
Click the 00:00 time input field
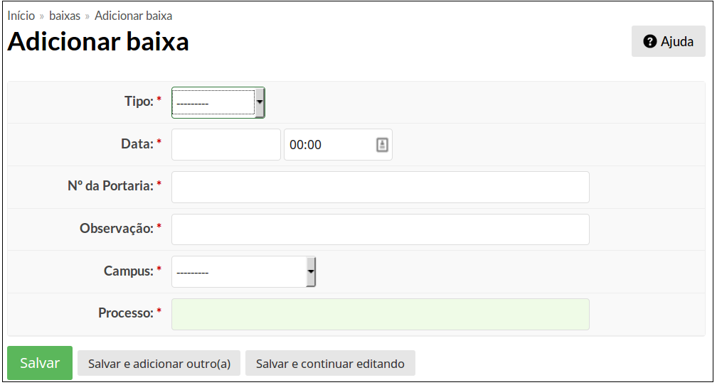[x=338, y=145]
